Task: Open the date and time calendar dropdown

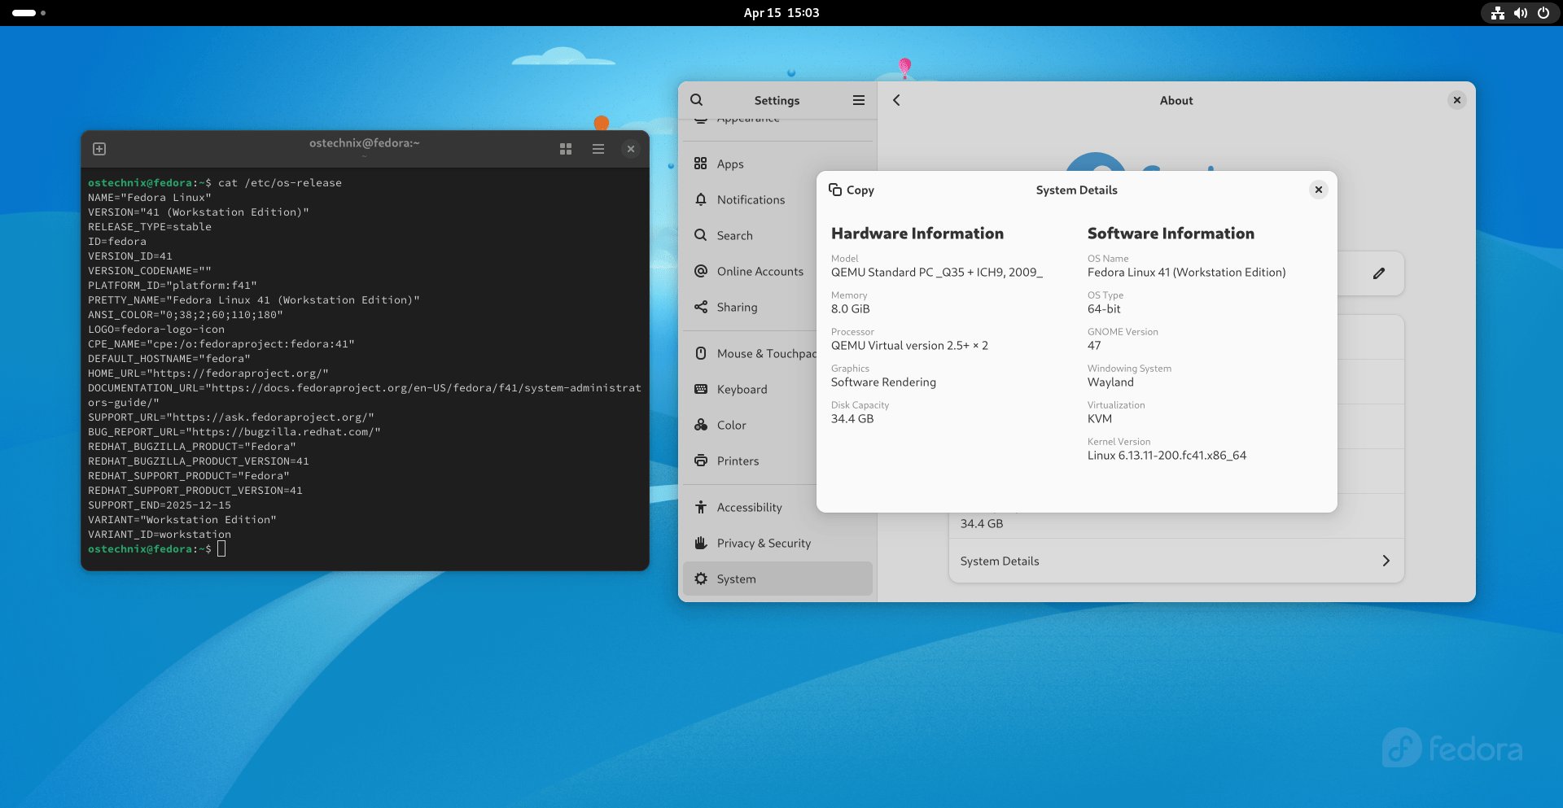Action: point(781,13)
